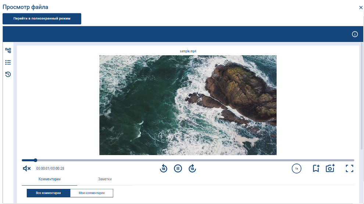Switch to the Заметки tab

[x=105, y=179]
